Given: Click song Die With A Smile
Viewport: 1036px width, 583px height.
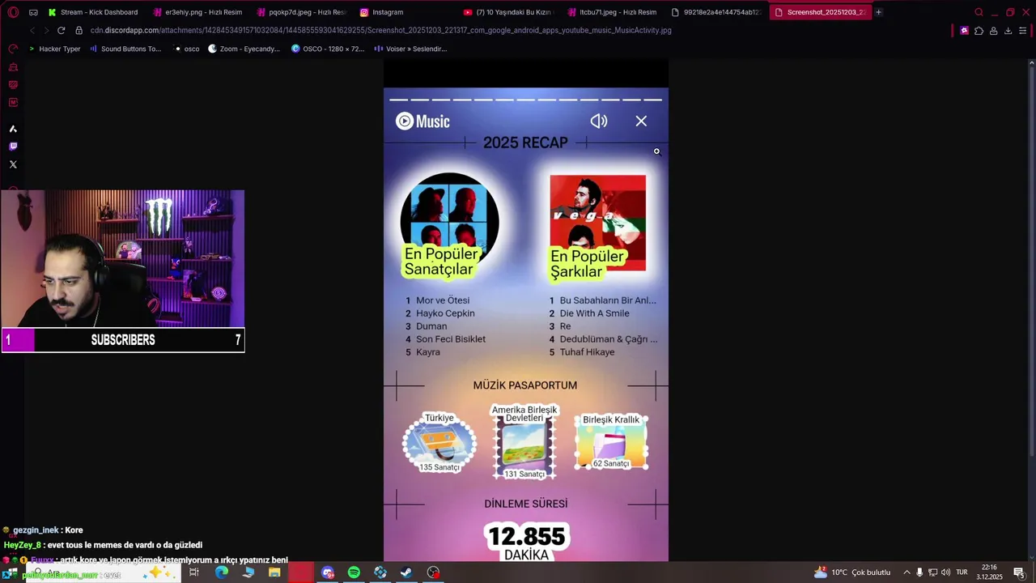Looking at the screenshot, I should 594,313.
